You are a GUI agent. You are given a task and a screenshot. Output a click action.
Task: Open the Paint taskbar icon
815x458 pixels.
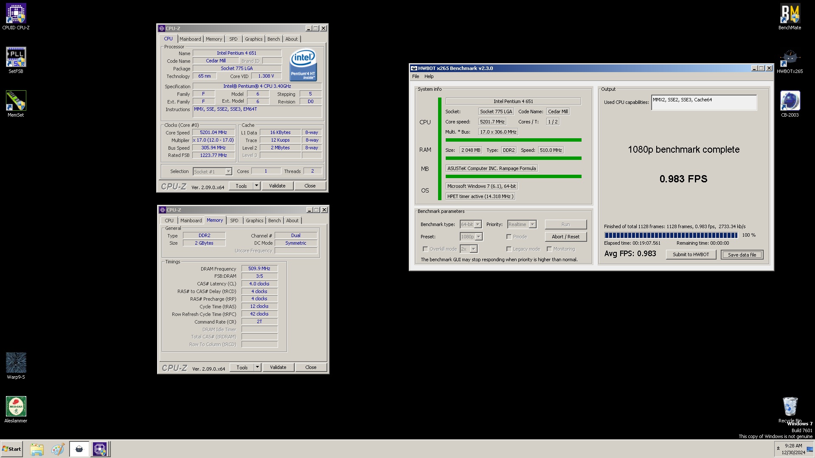coord(58,449)
